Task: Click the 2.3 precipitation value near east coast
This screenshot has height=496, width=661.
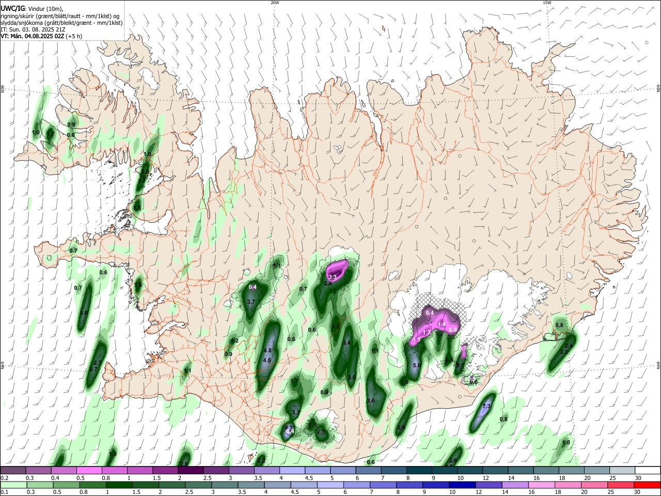Action: point(564,352)
